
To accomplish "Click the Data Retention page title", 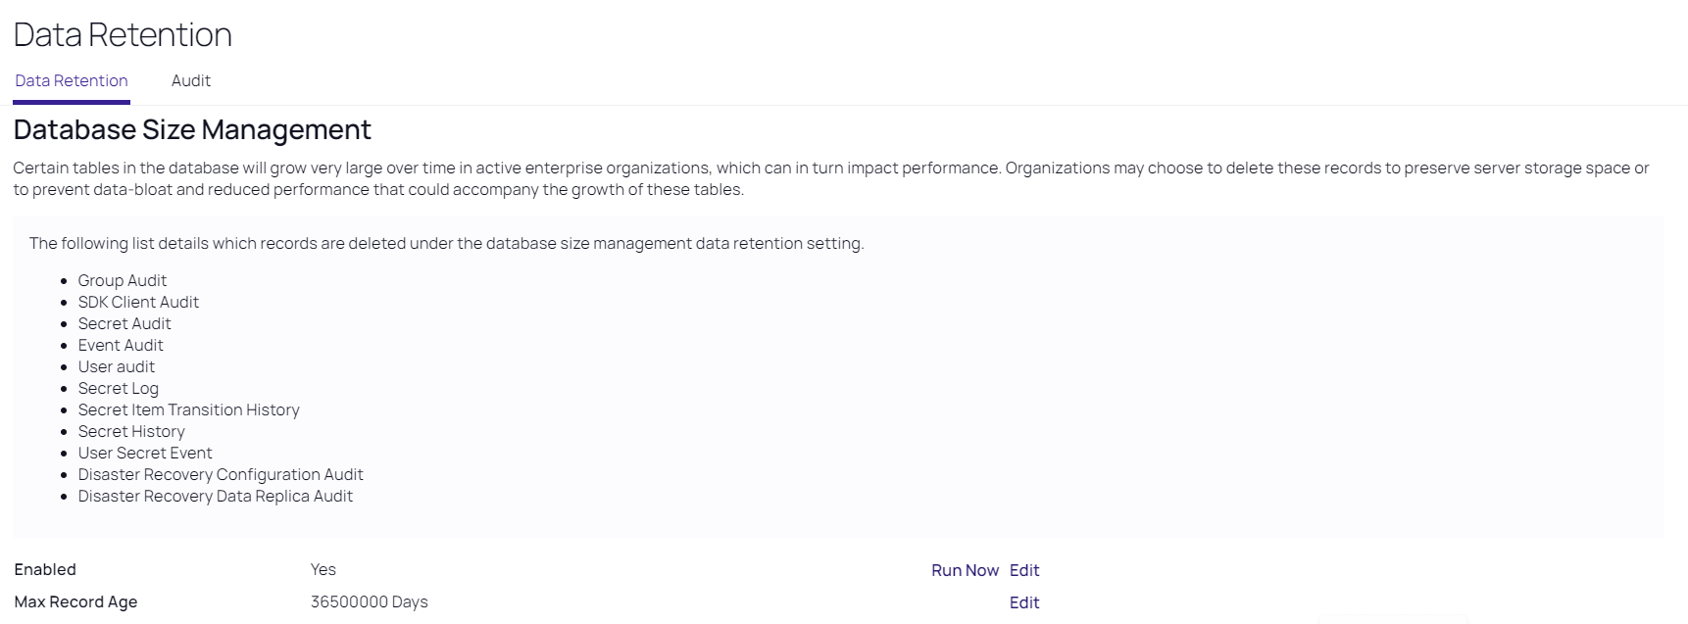I will click(x=123, y=35).
